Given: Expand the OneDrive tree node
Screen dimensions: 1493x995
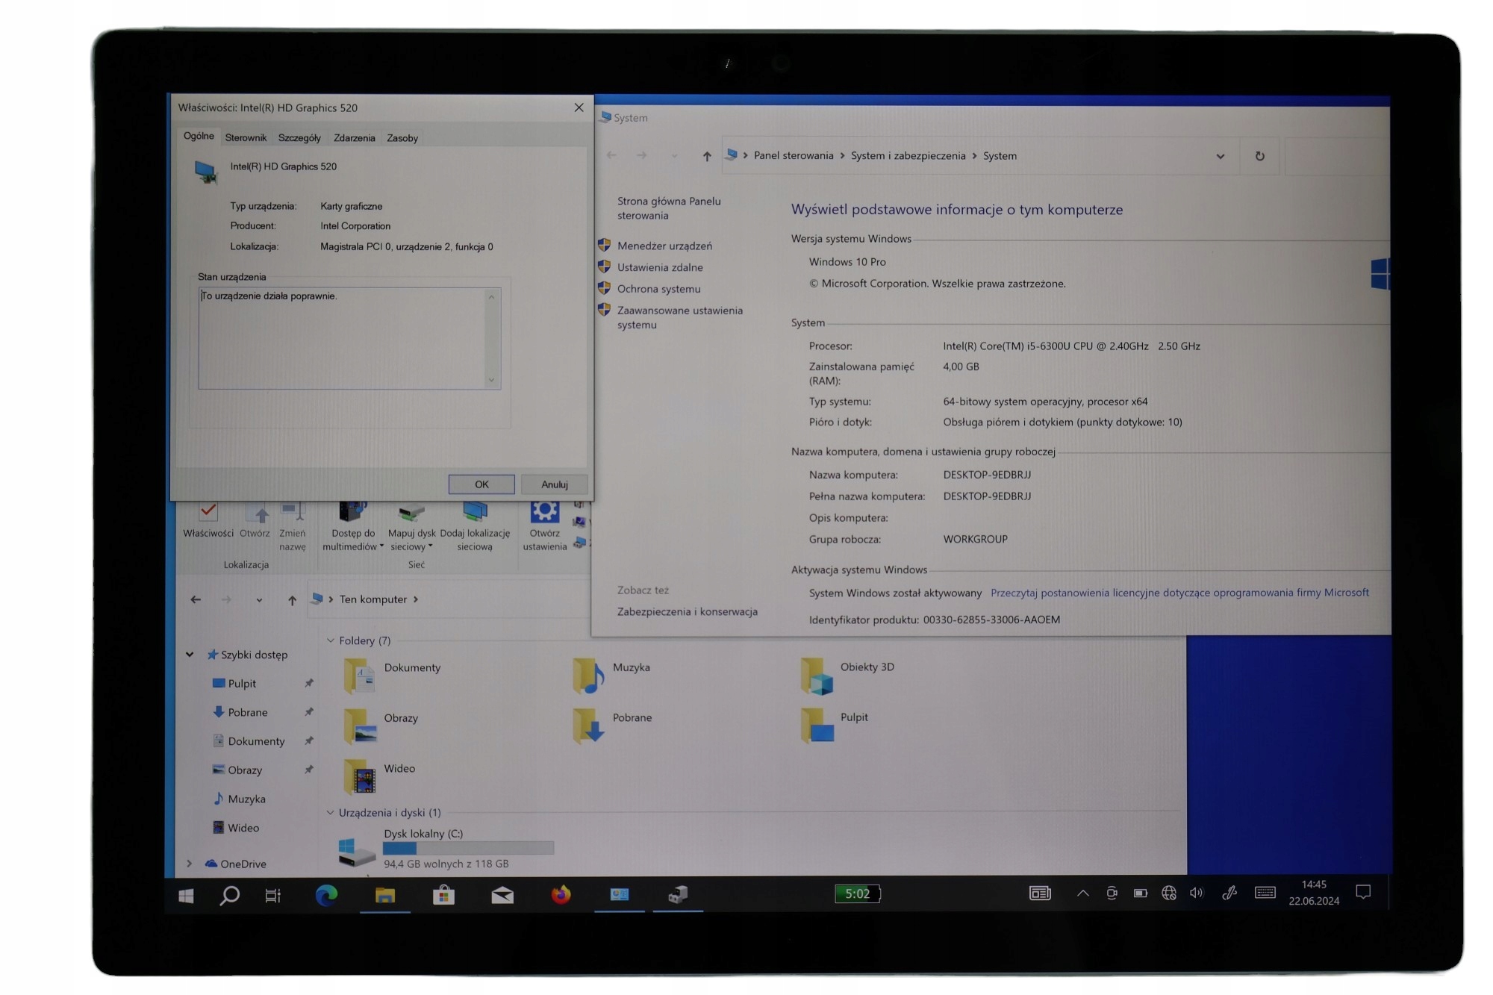Looking at the screenshot, I should (x=190, y=864).
